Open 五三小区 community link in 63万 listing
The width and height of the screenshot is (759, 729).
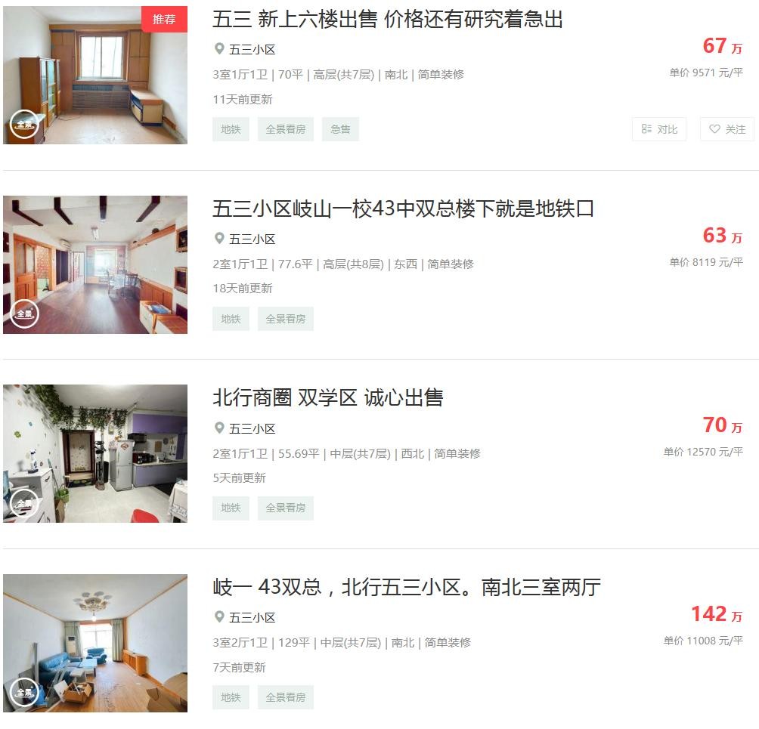(x=252, y=239)
